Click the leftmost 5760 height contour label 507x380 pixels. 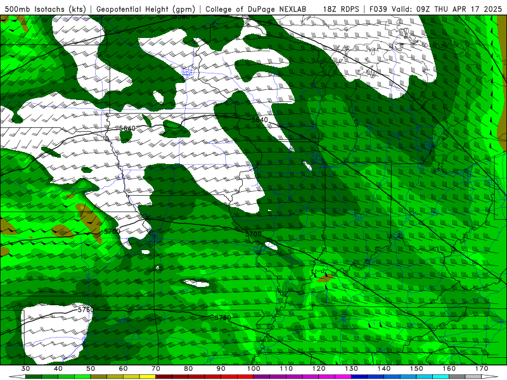point(86,310)
